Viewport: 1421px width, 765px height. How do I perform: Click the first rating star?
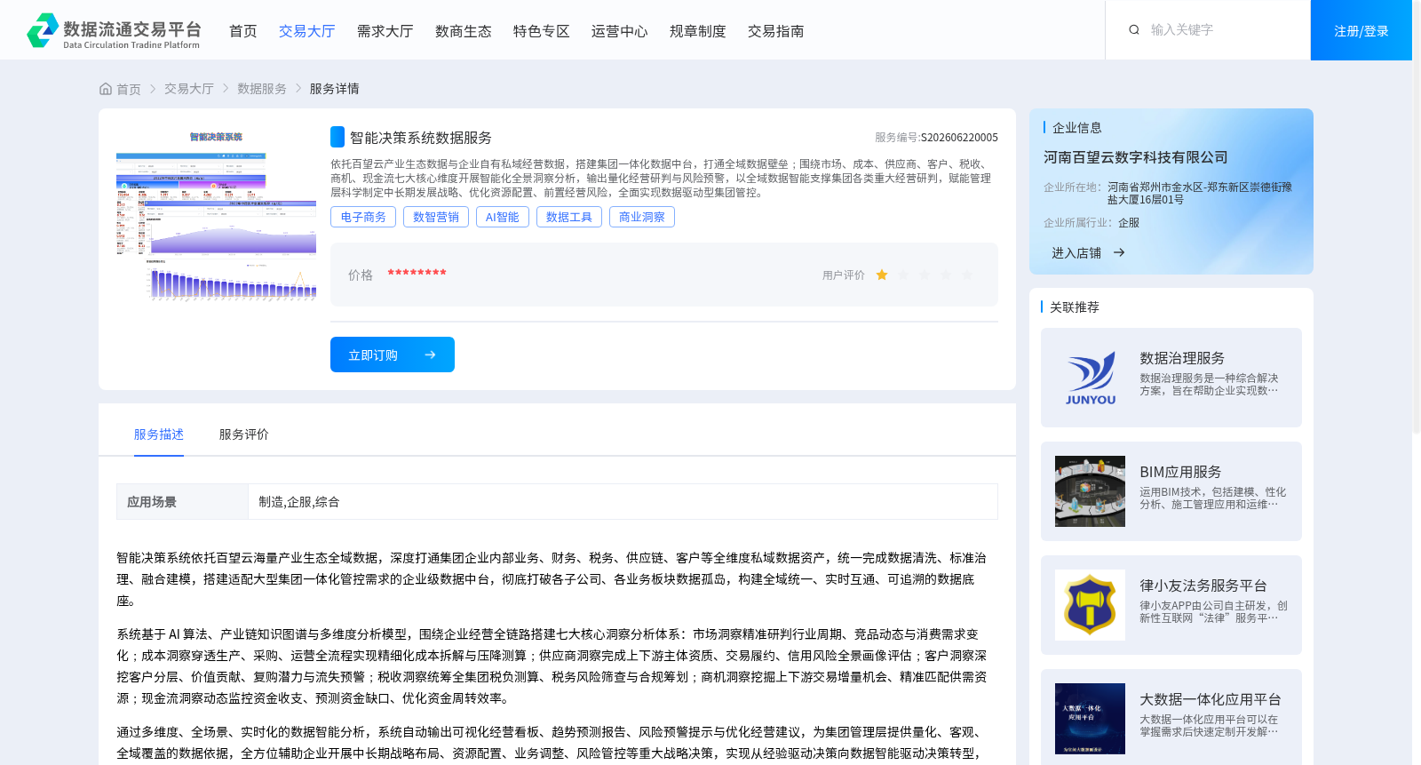(x=882, y=275)
